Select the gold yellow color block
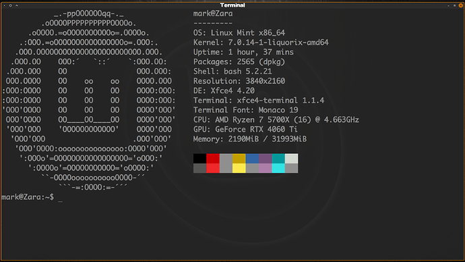Image resolution: width=465 pixels, height=262 pixels. [x=239, y=158]
